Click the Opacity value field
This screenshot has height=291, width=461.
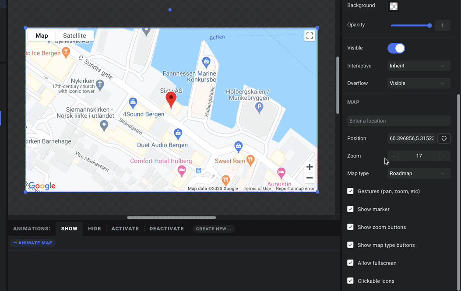tap(442, 25)
